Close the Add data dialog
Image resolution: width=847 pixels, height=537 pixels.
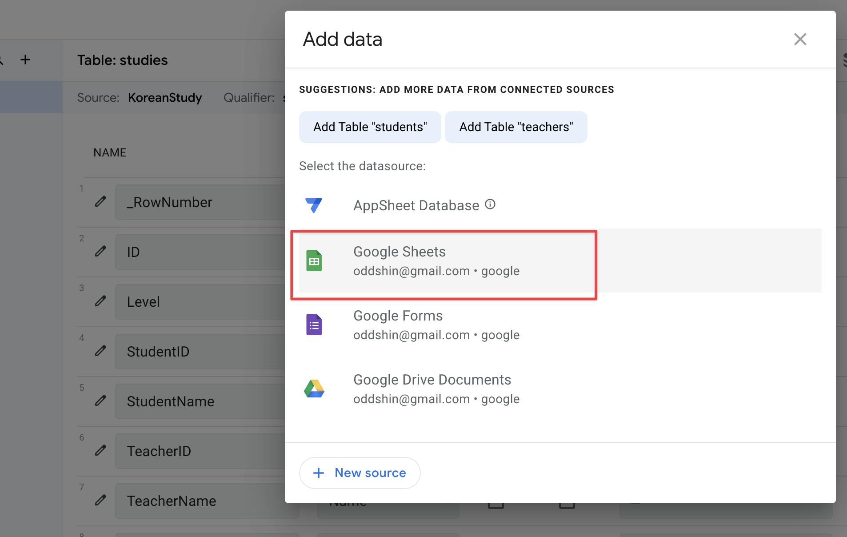[800, 39]
